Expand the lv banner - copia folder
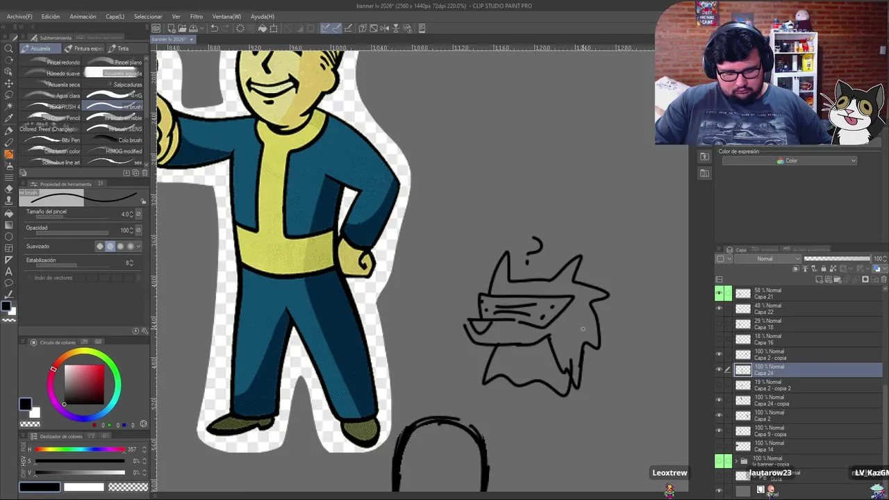The width and height of the screenshot is (889, 500). [736, 460]
